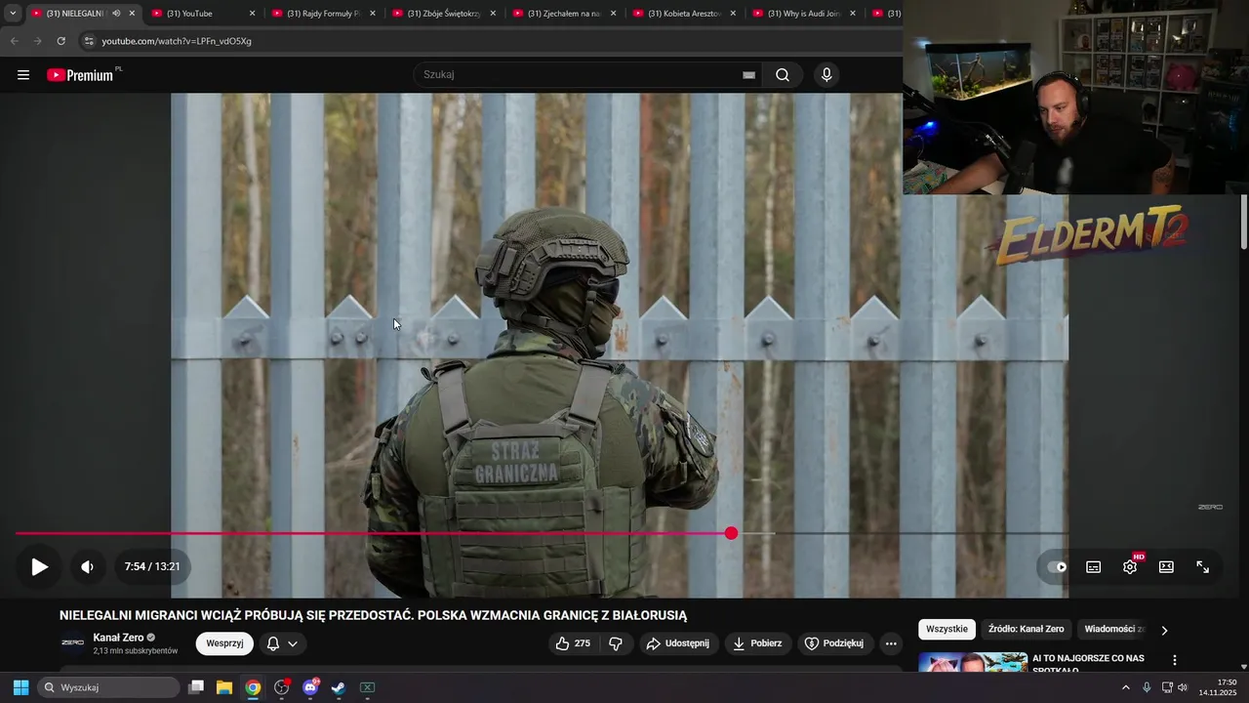
Task: Close the Rajdy Formuły tab
Action: pyautogui.click(x=373, y=14)
